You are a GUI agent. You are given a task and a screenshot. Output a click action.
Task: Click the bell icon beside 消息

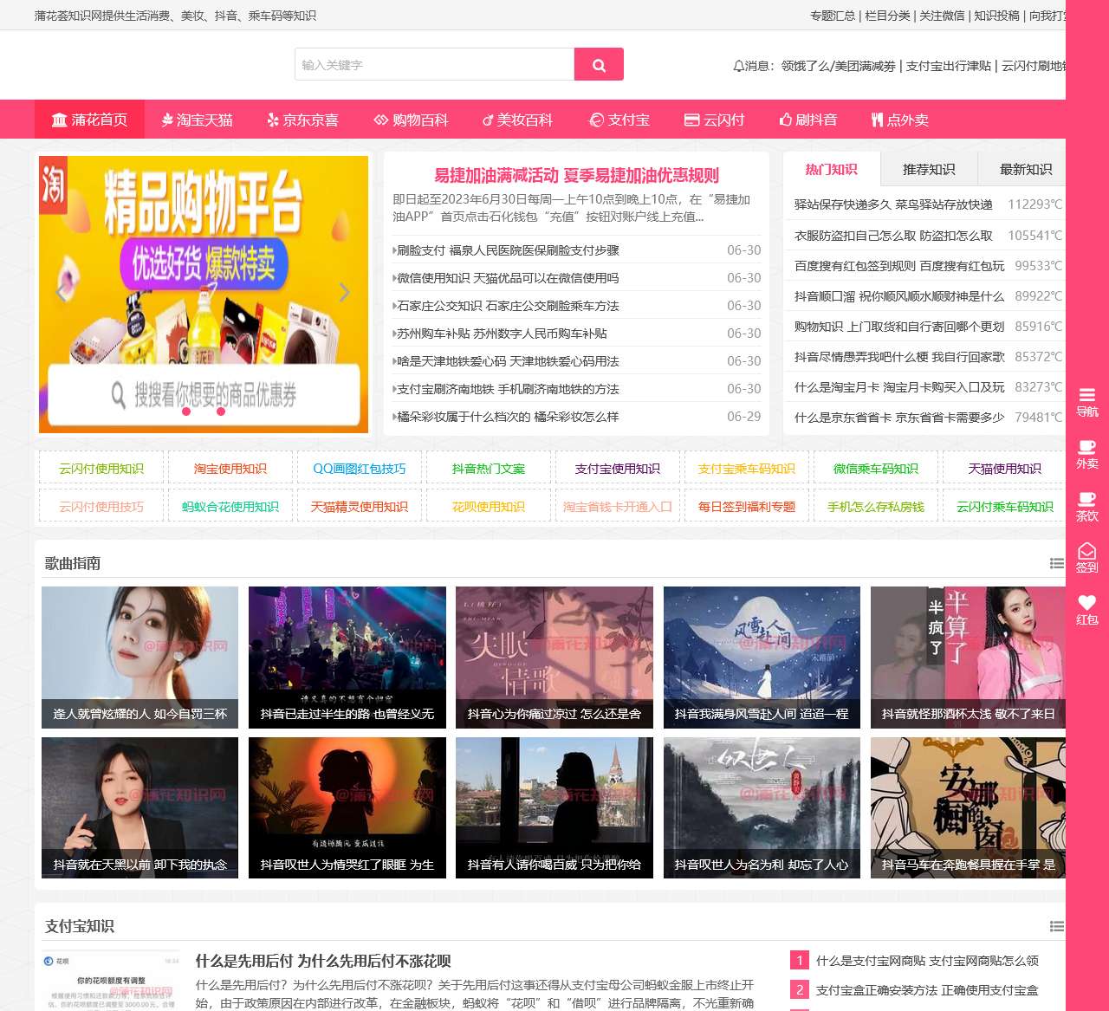[738, 66]
